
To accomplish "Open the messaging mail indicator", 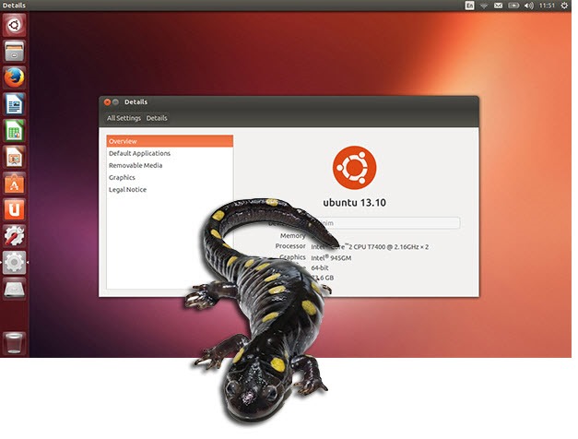I will coord(498,6).
